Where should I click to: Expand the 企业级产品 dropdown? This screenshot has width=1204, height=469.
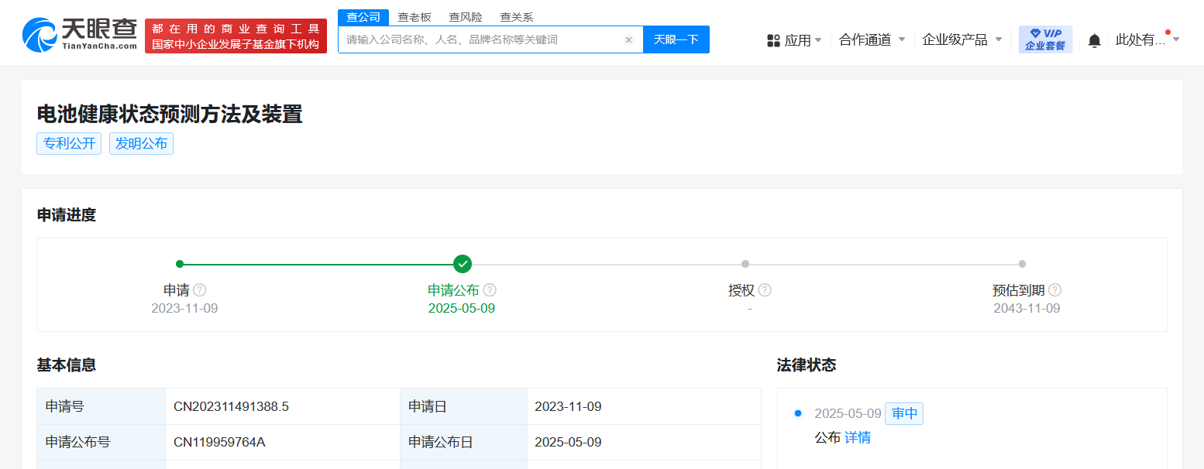(x=961, y=39)
